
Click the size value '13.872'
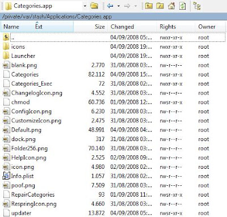point(96,213)
